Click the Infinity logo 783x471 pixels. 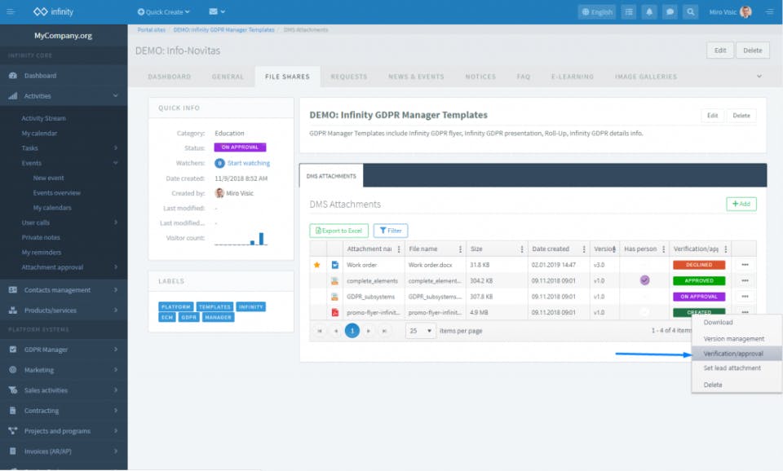pyautogui.click(x=54, y=11)
